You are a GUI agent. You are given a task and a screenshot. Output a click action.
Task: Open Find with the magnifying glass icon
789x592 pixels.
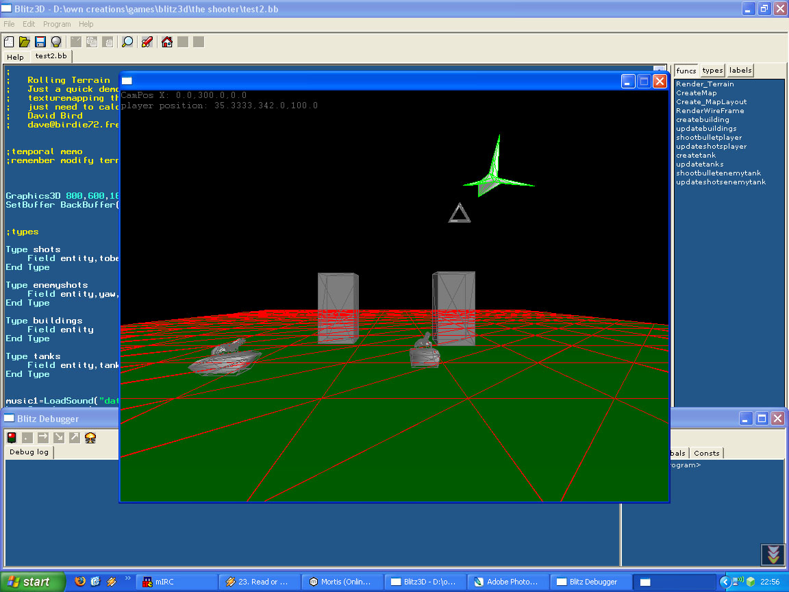coord(127,42)
